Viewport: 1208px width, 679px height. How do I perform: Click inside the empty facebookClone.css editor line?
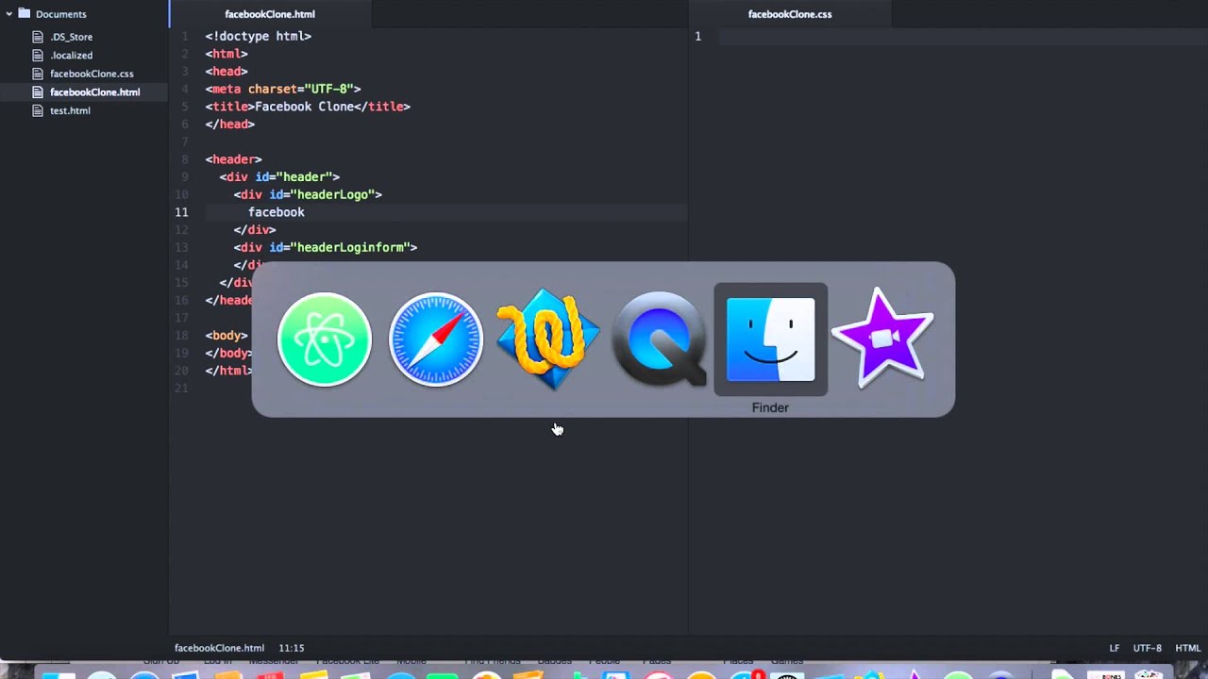(x=963, y=36)
